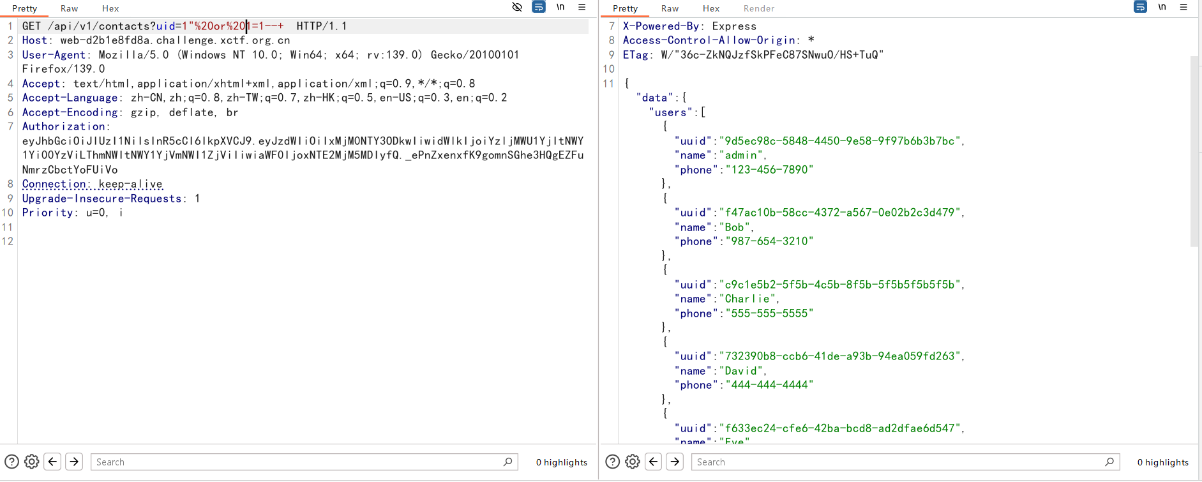The height and width of the screenshot is (482, 1202).
Task: Click uuid starting with f47ac10b
Action: [x=840, y=213]
